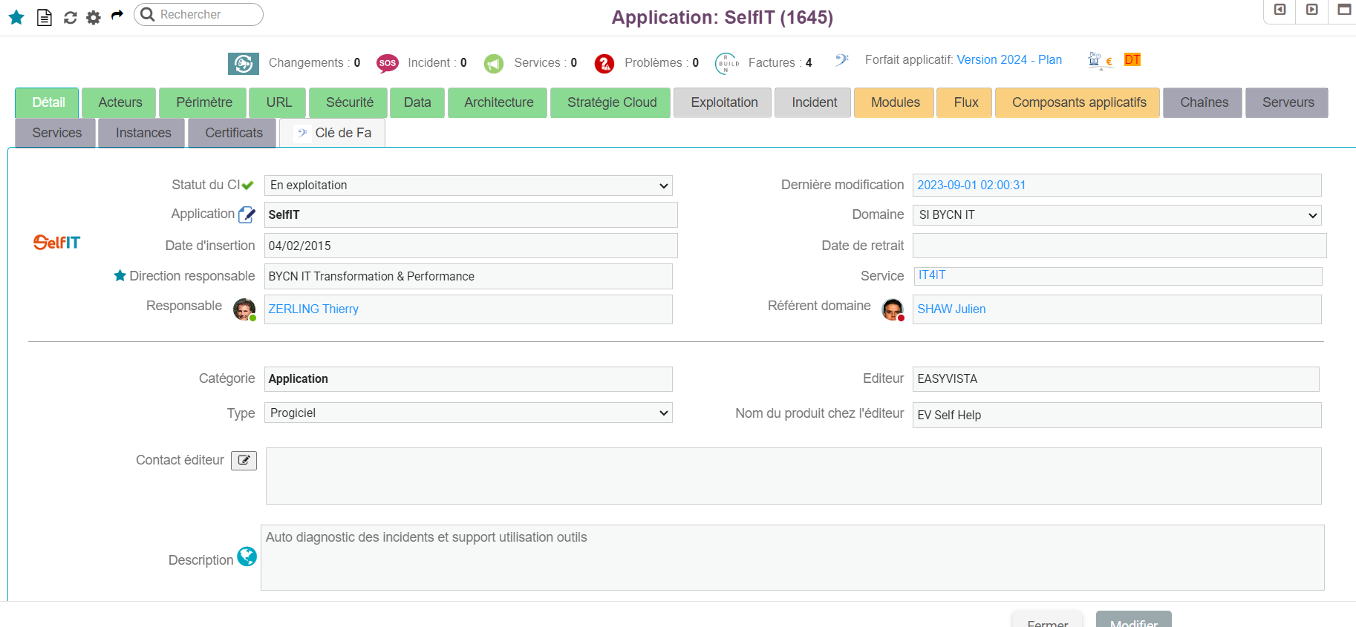Open the Statut du CI dropdown
1356x627 pixels.
468,186
